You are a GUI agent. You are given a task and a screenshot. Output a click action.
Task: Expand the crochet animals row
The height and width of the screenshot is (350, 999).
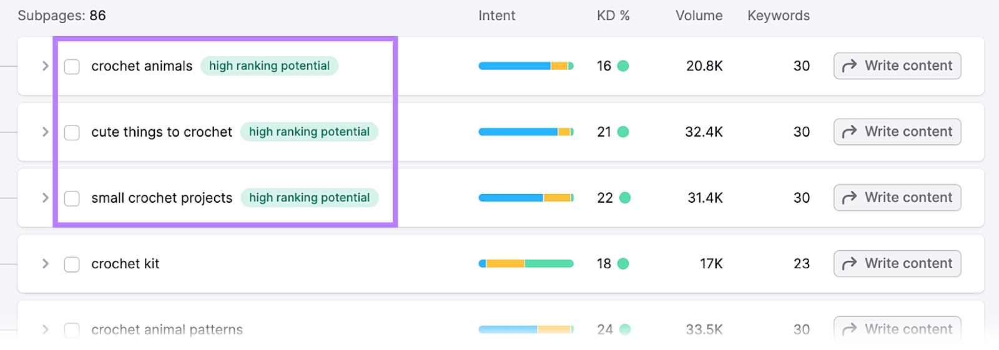pos(45,66)
